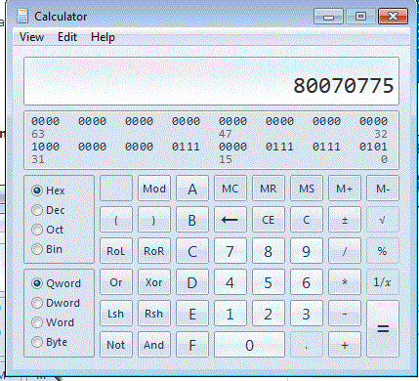Click the MR memory recall button
This screenshot has height=381, width=419.
(269, 189)
